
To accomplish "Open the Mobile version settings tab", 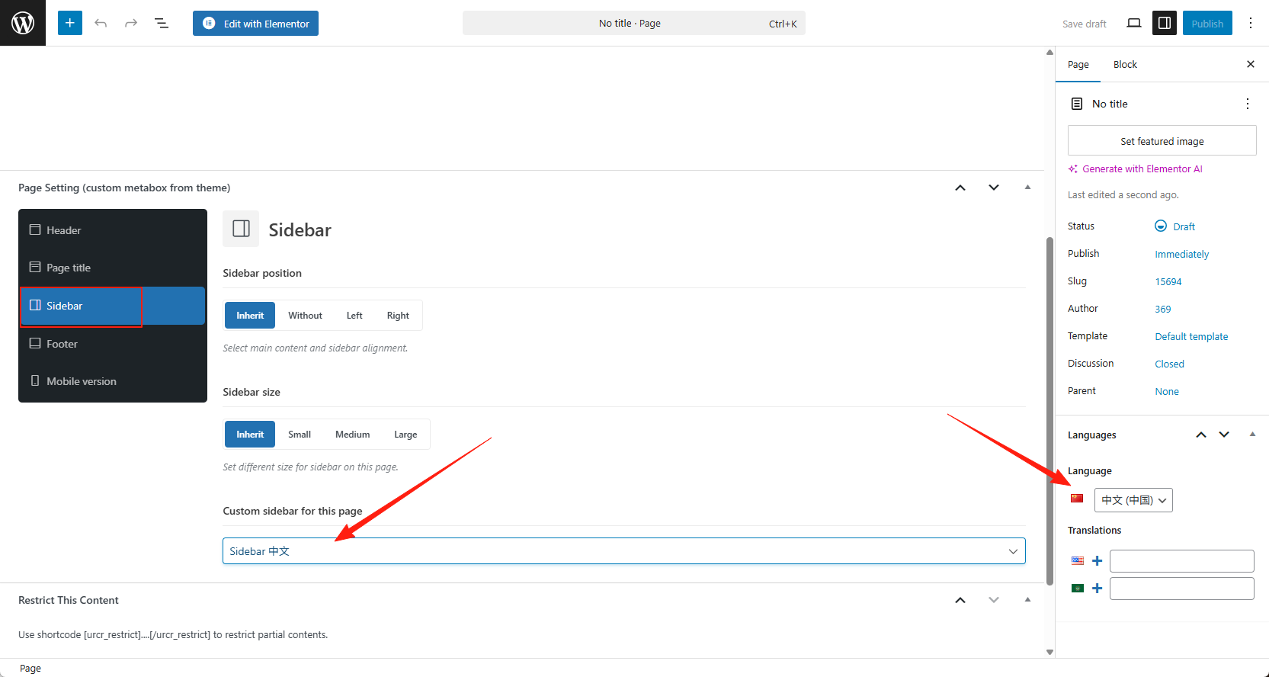I will pos(112,381).
